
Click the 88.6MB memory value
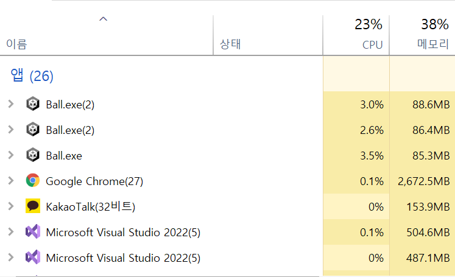coord(431,105)
